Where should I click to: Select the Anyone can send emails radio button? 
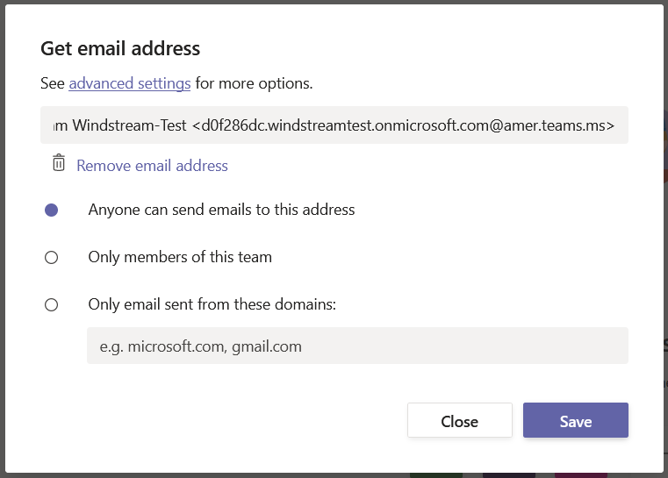52,210
